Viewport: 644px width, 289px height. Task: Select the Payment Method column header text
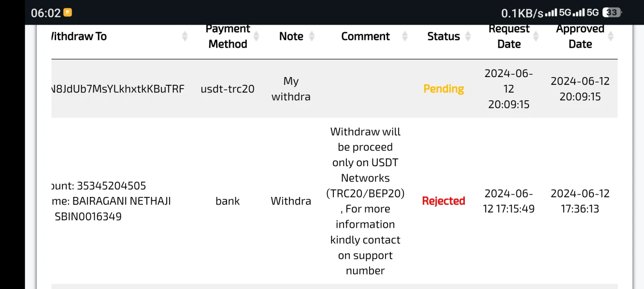(228, 37)
